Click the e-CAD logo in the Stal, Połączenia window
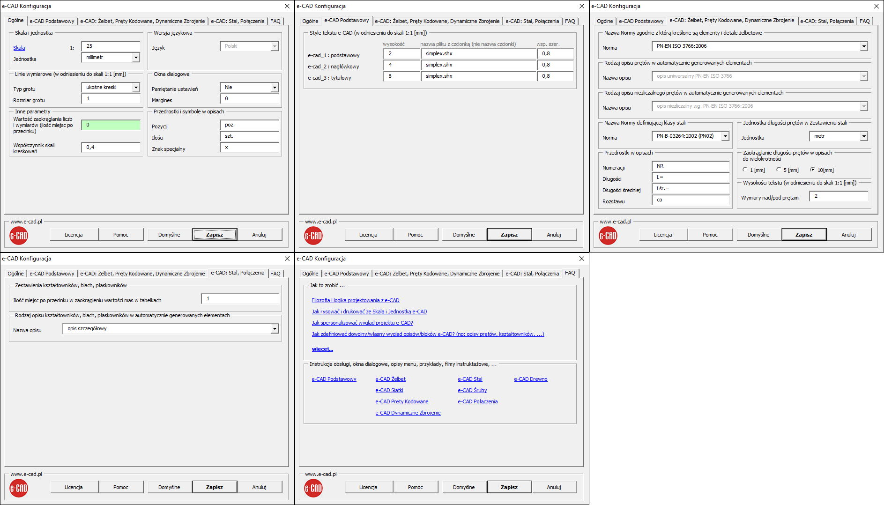 (19, 488)
